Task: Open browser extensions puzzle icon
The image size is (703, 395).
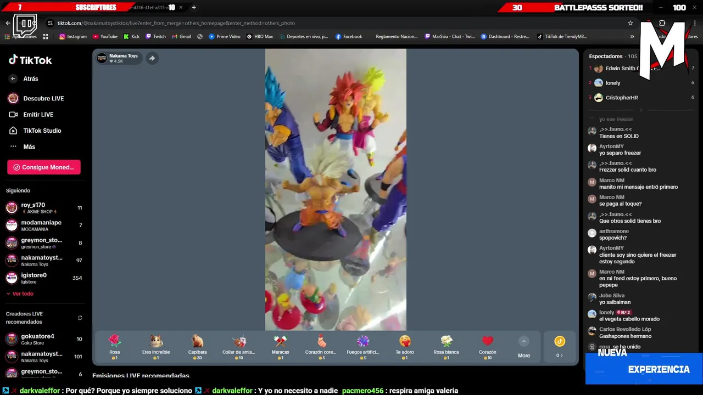Action: pos(662,23)
